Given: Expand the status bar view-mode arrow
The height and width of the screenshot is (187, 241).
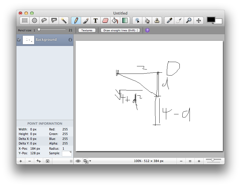Looking at the screenshot, I should (x=90, y=161).
